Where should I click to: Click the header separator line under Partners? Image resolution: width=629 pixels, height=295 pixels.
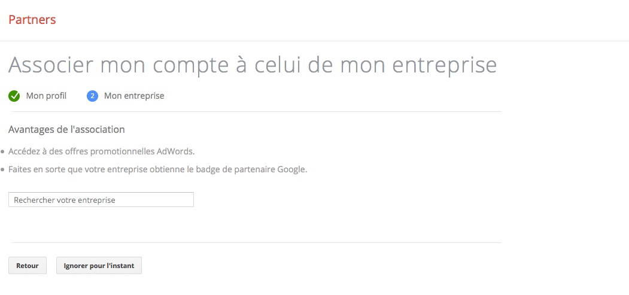tap(314, 41)
